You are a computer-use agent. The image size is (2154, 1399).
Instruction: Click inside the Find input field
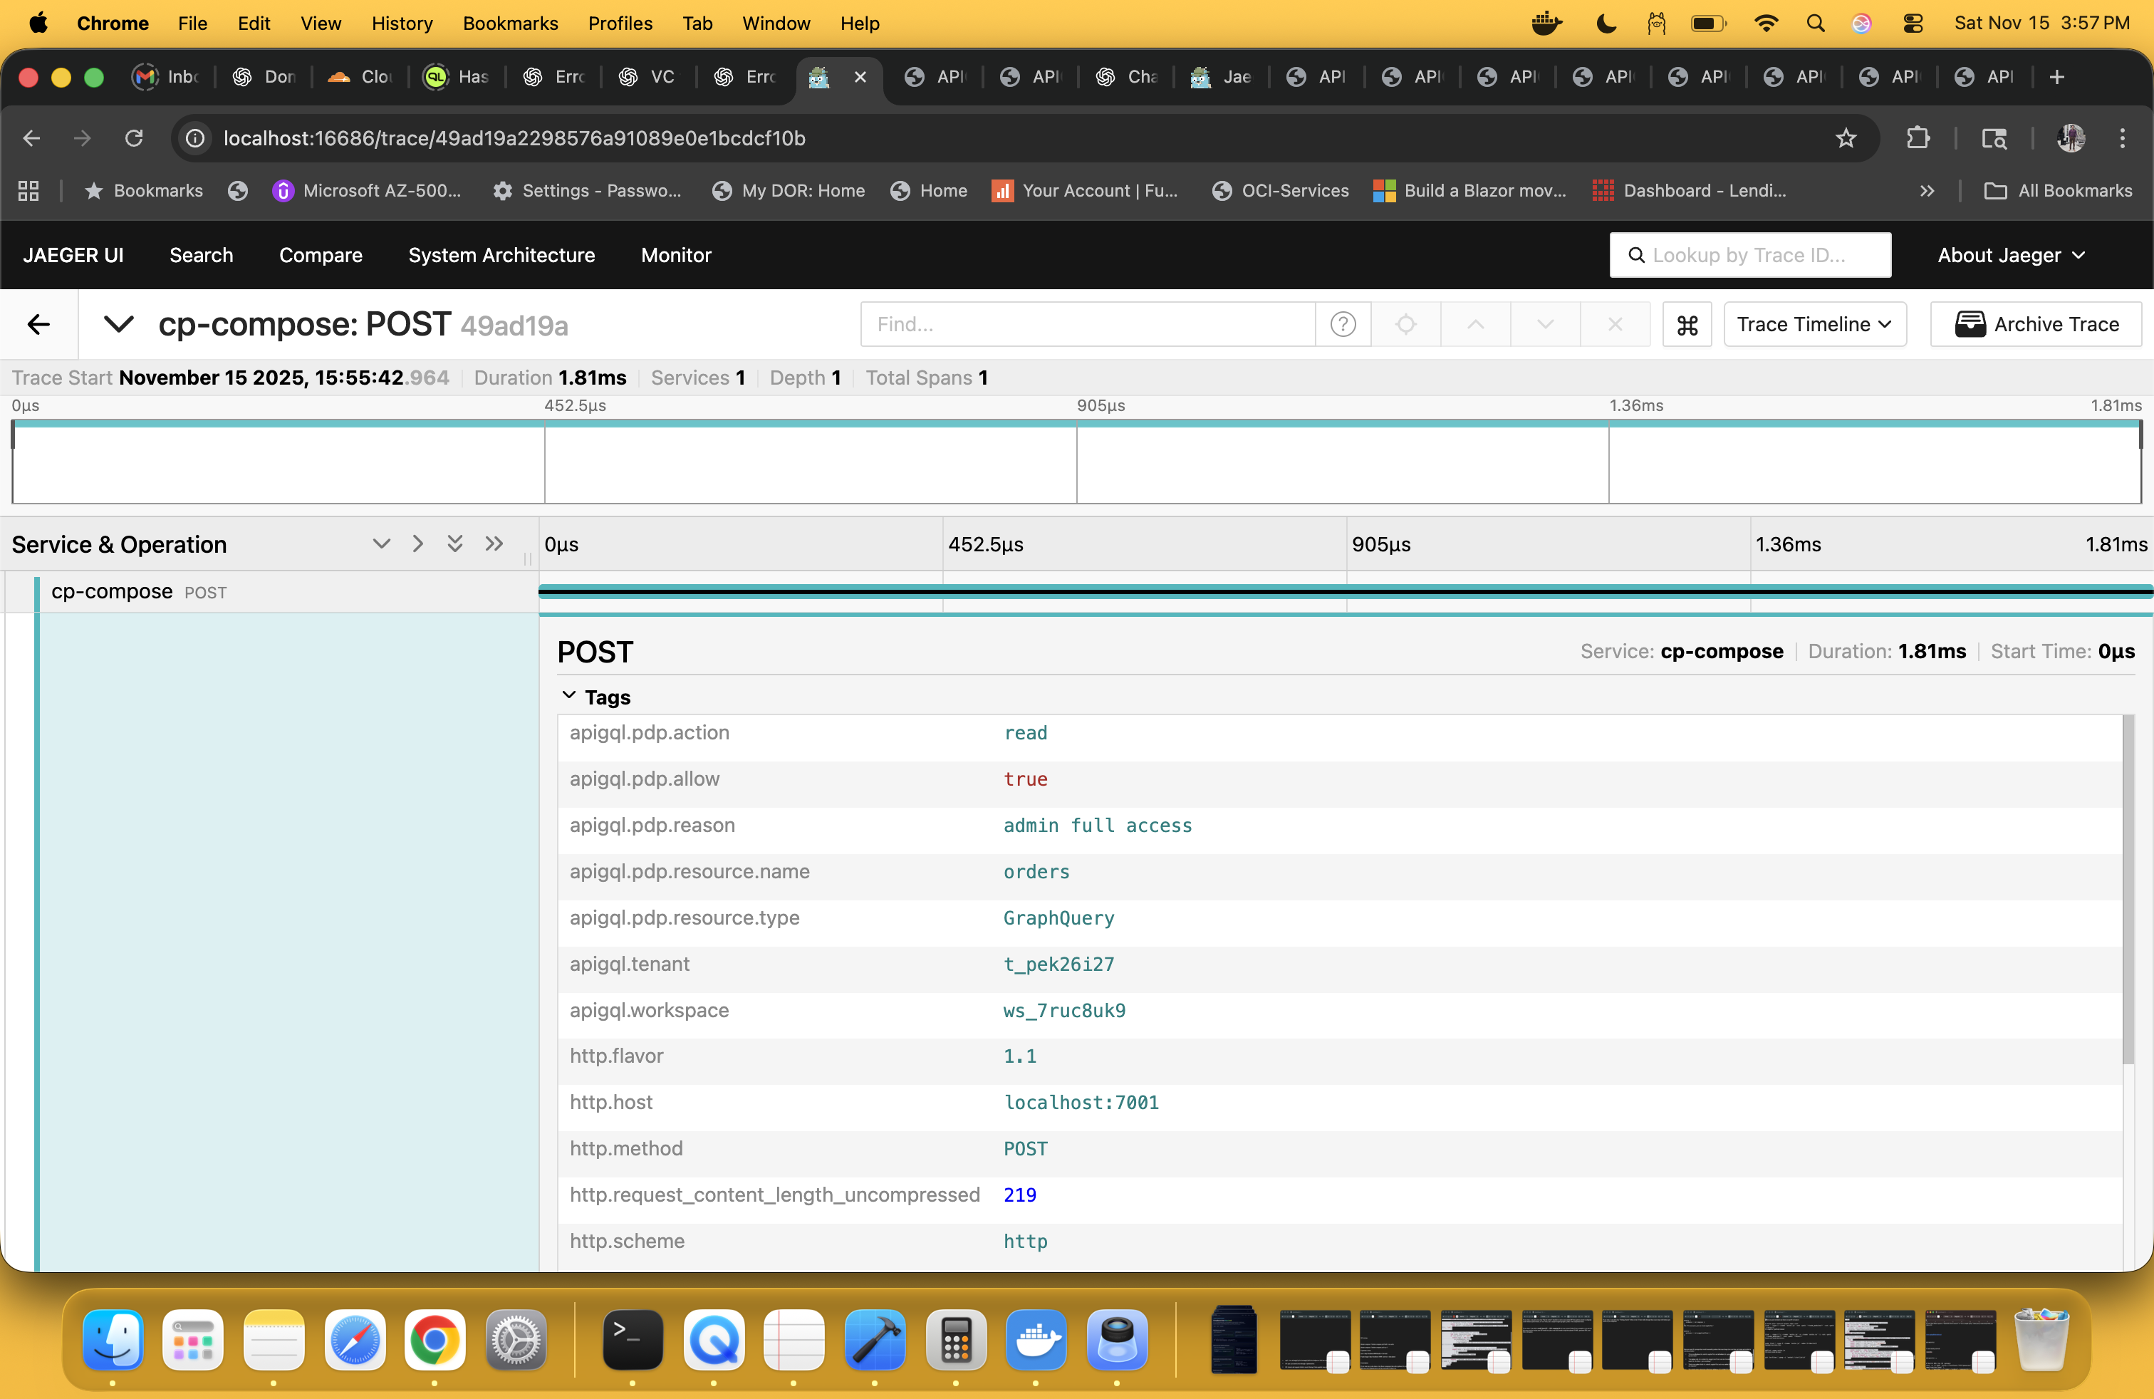point(1086,324)
